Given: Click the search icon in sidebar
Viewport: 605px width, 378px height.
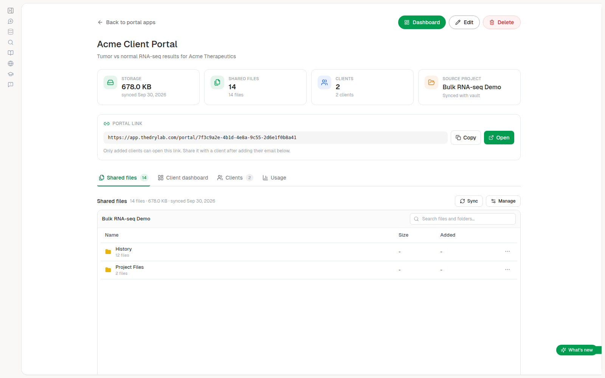Looking at the screenshot, I should pos(11,42).
